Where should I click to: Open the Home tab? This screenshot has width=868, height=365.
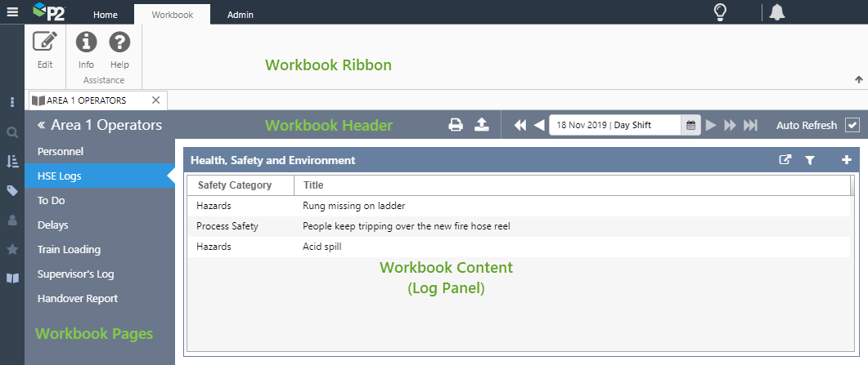click(106, 15)
